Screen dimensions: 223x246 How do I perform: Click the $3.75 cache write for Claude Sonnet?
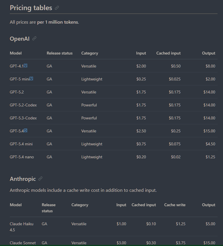click(181, 243)
